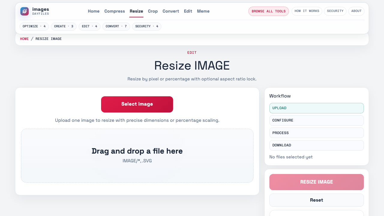This screenshot has height=216, width=384.
Task: Open the ABOUT page
Action: coord(356,11)
